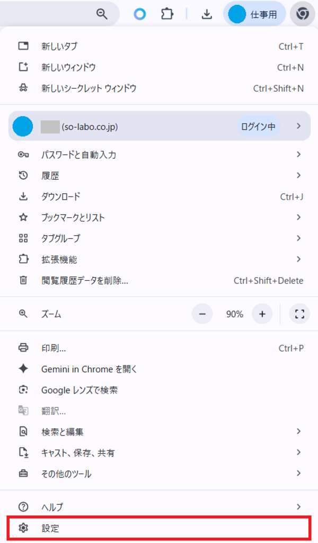Click the タブグループ grid icon
Viewport: 318px width, 543px height.
coord(23,238)
